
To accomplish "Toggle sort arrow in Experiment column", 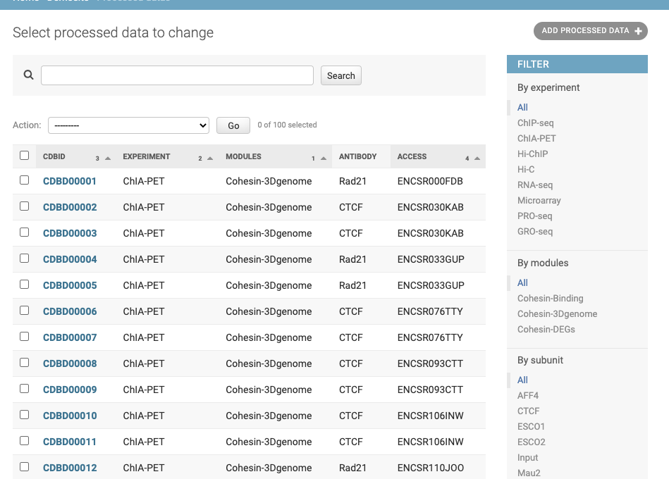I will [x=210, y=158].
